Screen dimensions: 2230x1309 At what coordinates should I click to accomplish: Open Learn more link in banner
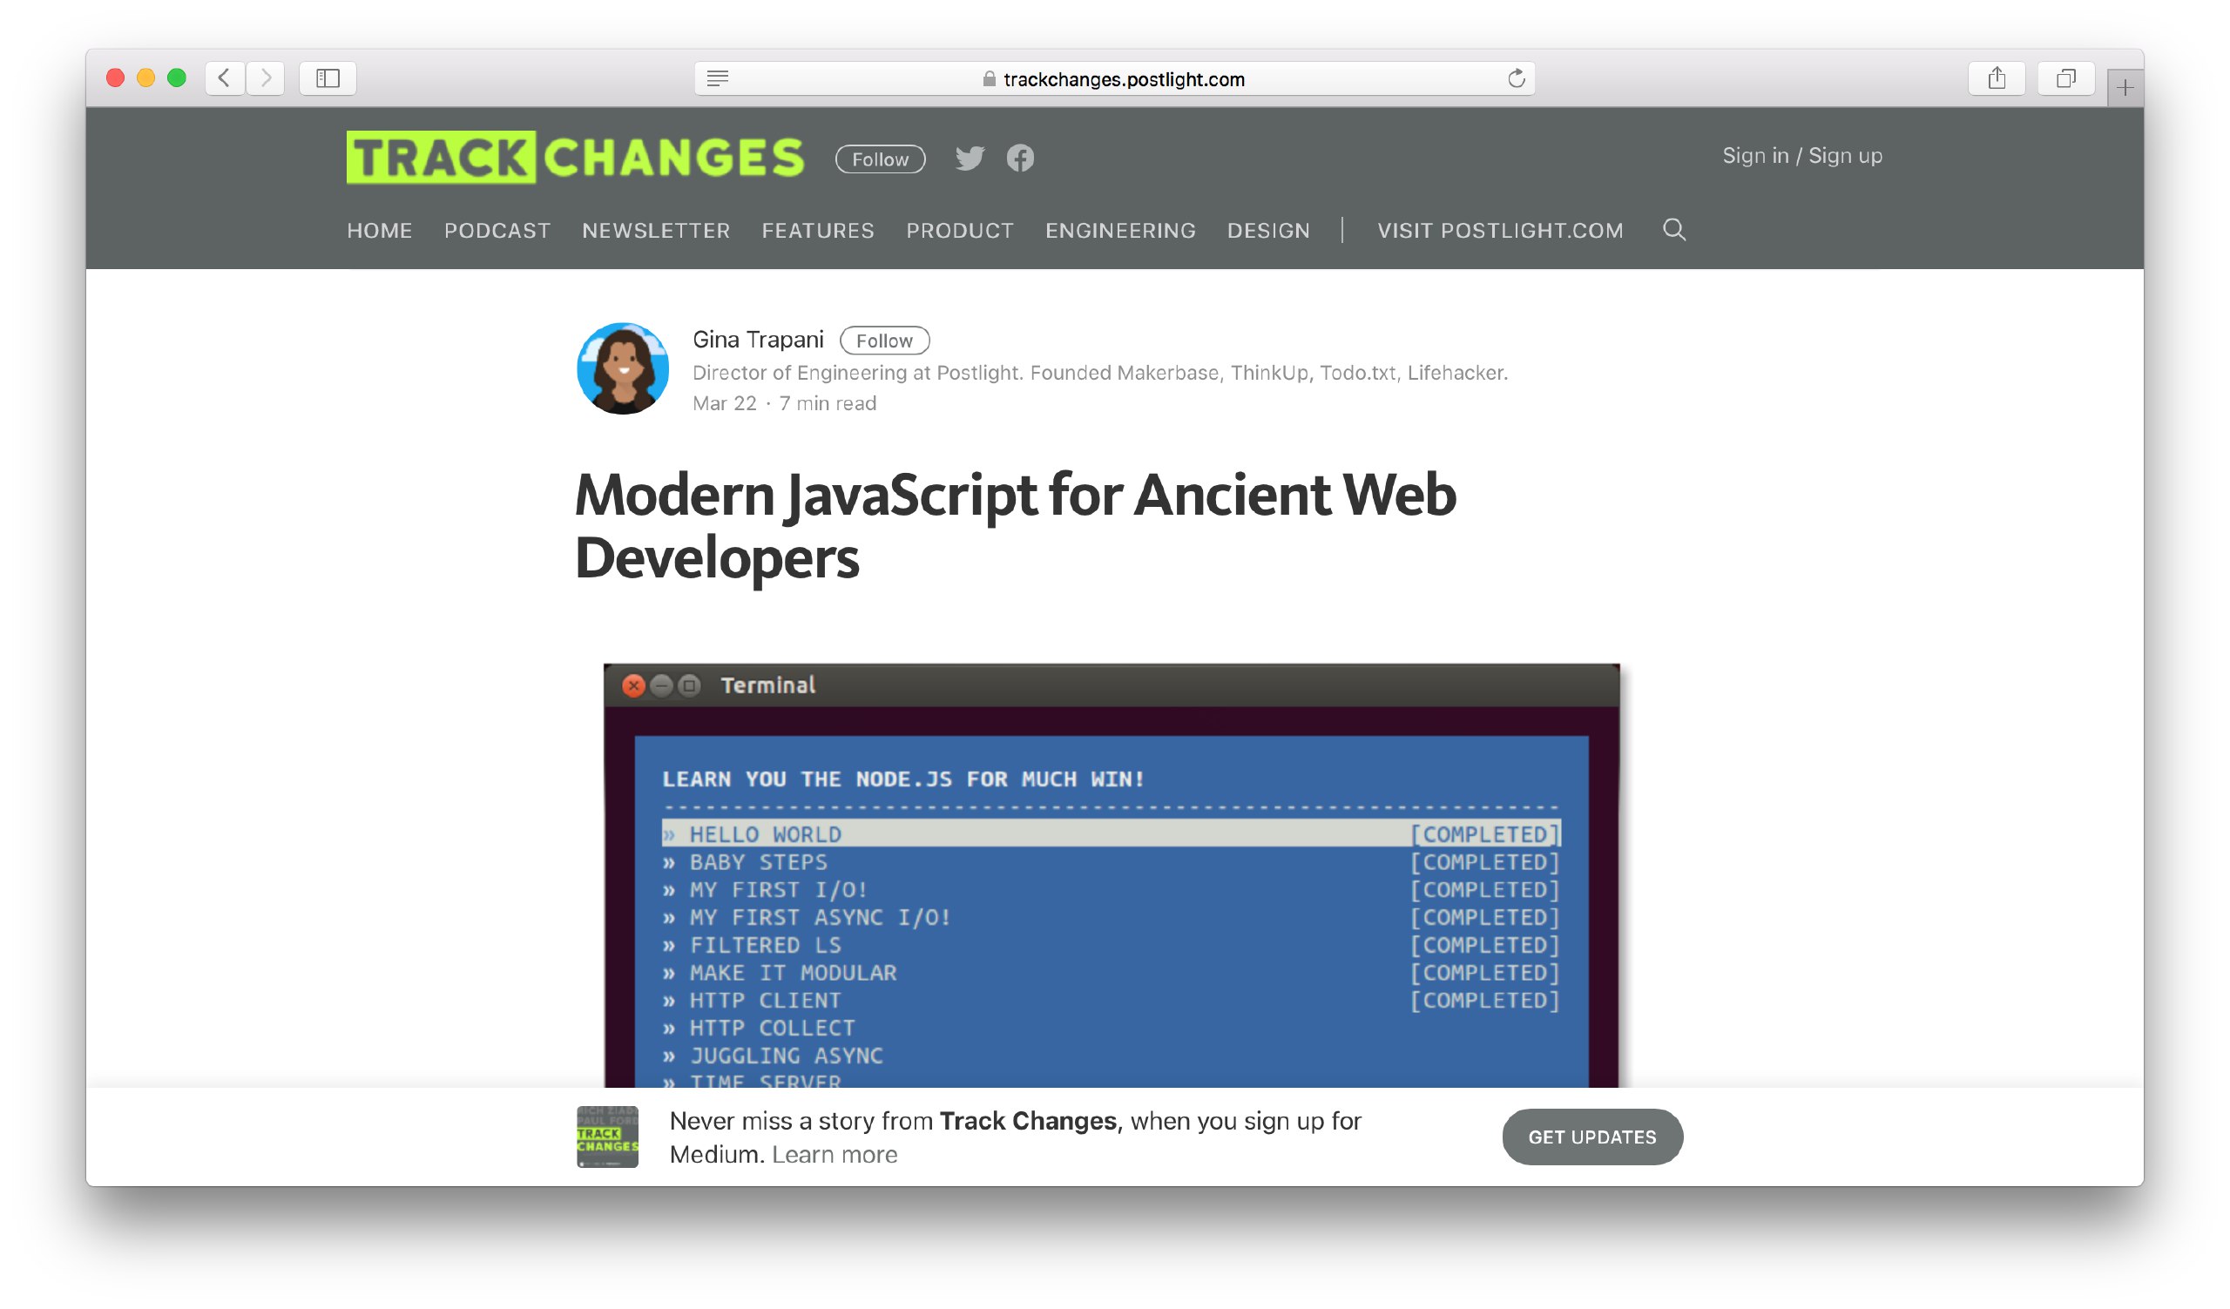point(835,1155)
